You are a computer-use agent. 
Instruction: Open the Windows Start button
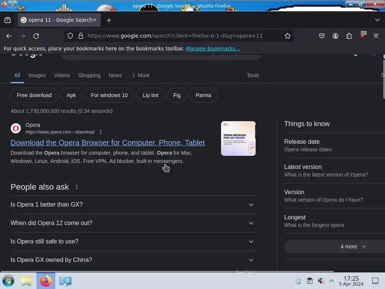click(8, 281)
